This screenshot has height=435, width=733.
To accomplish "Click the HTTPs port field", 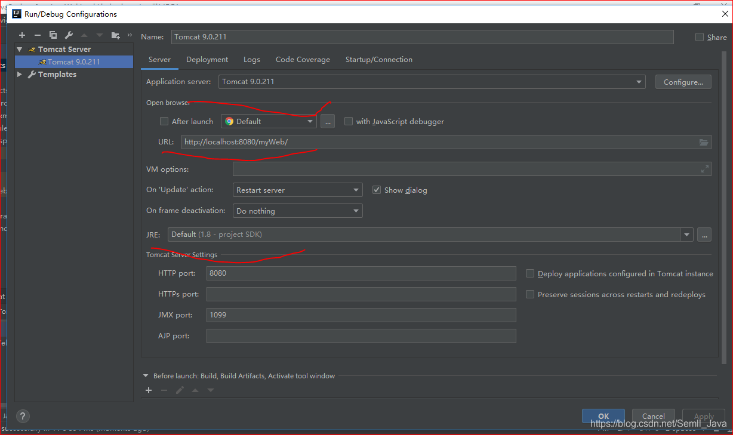I will coord(361,294).
